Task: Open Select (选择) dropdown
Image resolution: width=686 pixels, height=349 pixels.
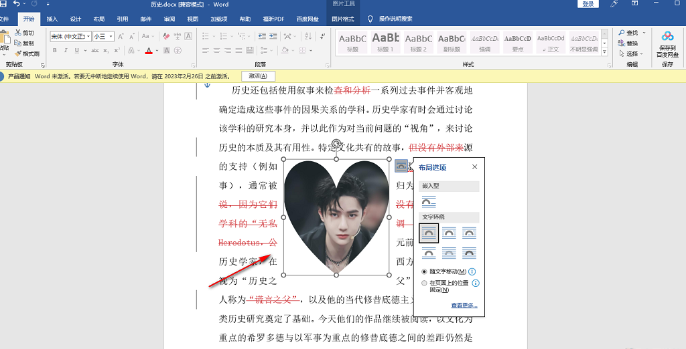Action: (x=631, y=53)
